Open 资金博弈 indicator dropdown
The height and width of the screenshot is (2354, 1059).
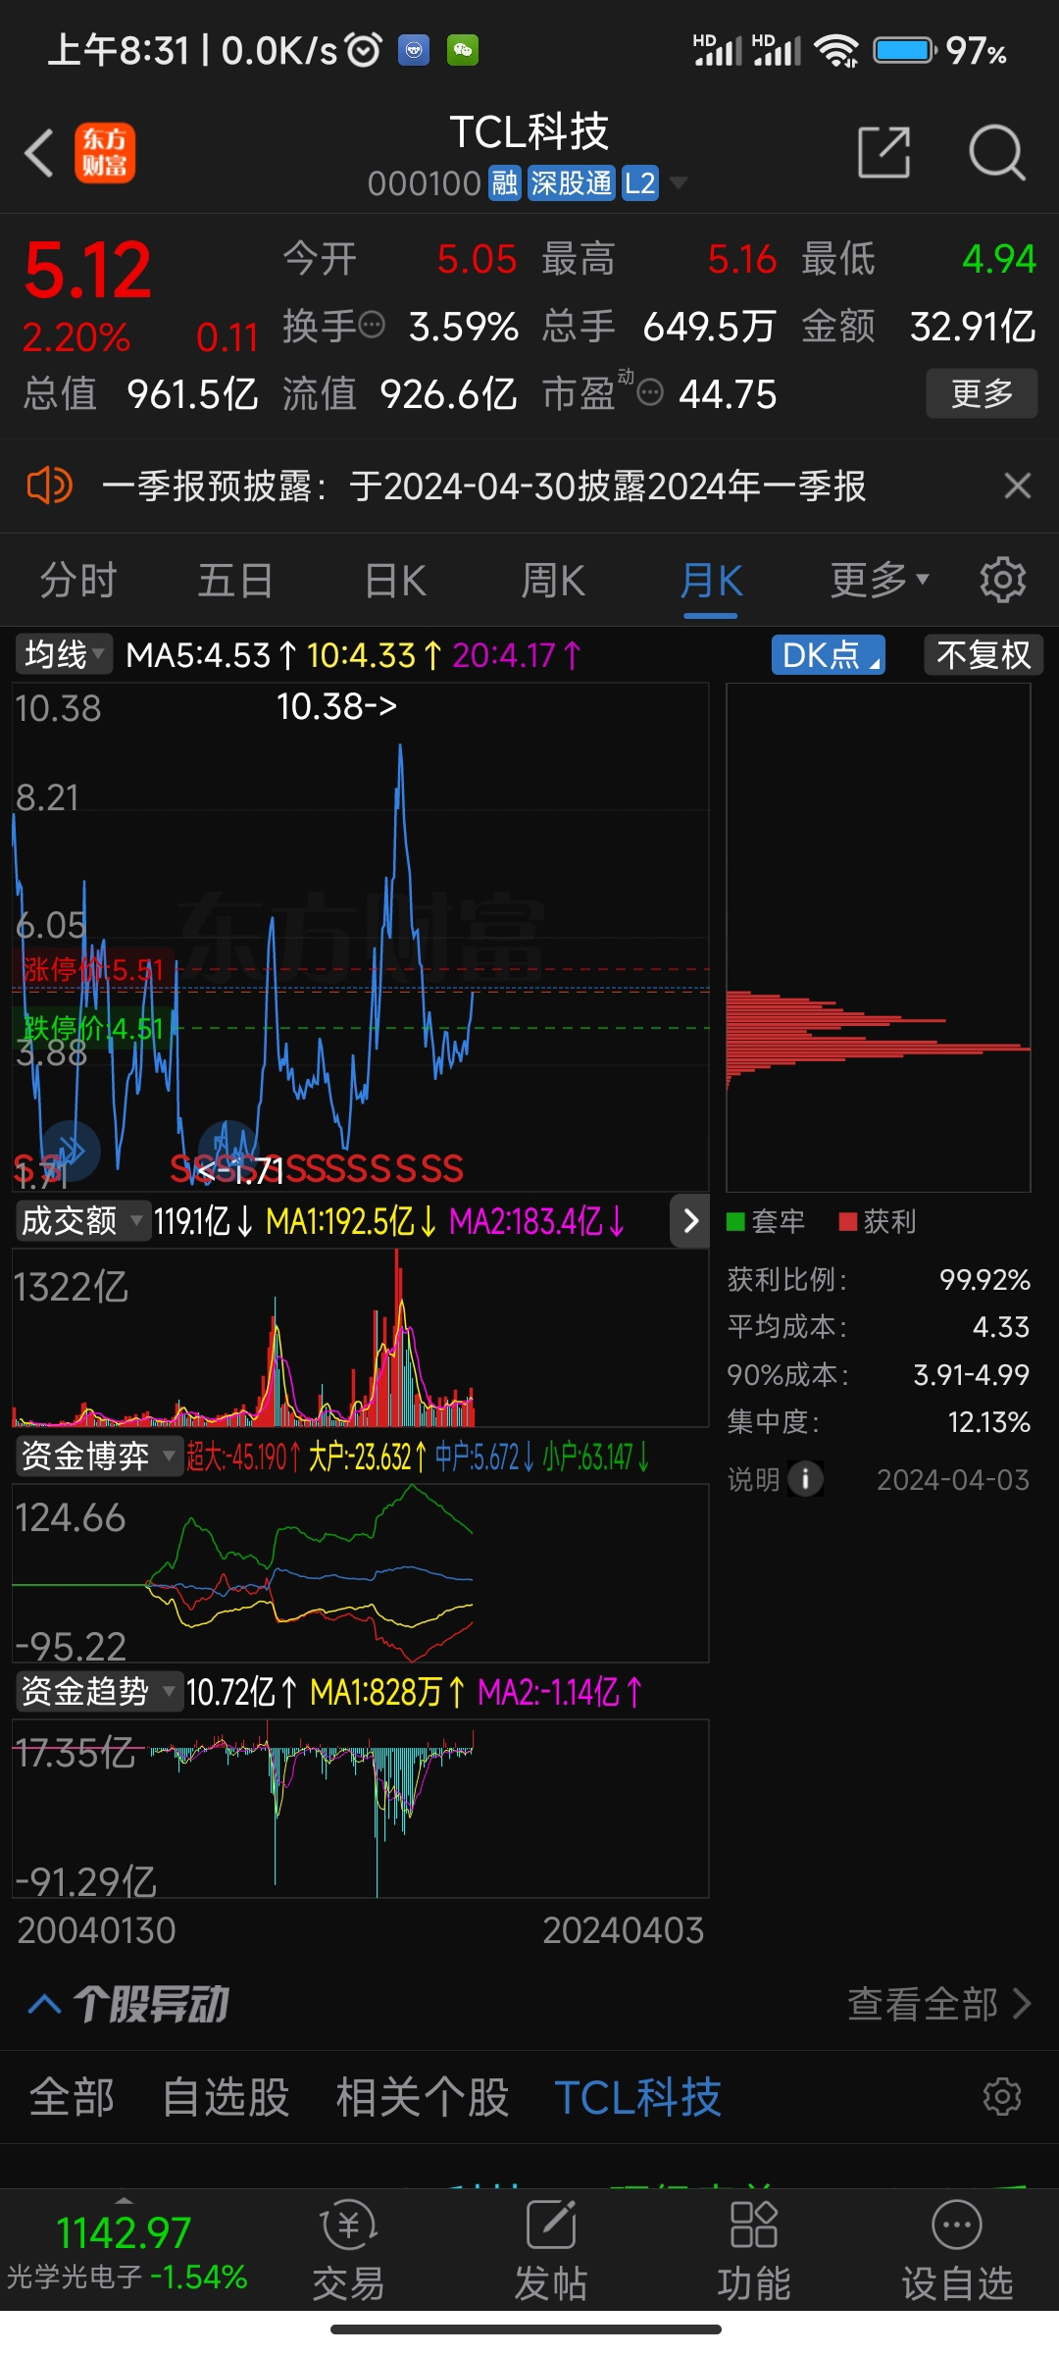[x=98, y=1457]
